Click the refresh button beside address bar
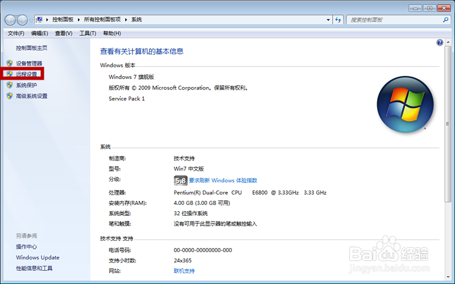455x284 pixels. coord(338,20)
